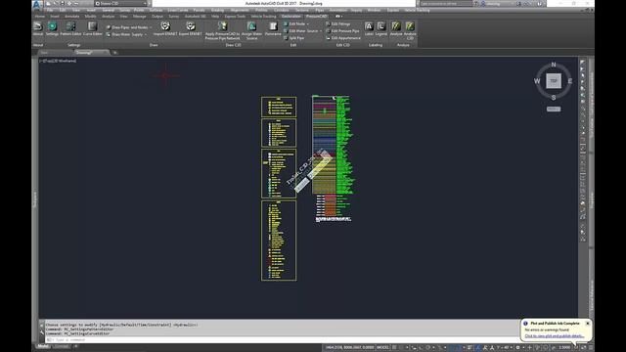Rotate view to North on the ViewCube compass
626x352 pixels.
[554, 65]
